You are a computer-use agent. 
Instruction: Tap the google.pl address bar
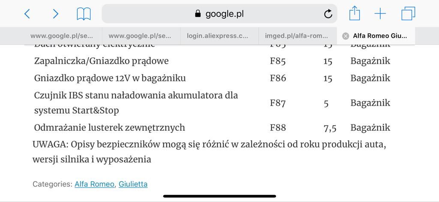(219, 14)
